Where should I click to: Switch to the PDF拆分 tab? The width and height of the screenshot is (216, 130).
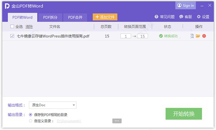(x=50, y=18)
